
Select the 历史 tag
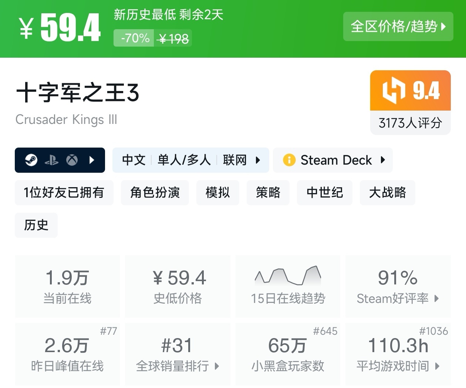(x=36, y=225)
